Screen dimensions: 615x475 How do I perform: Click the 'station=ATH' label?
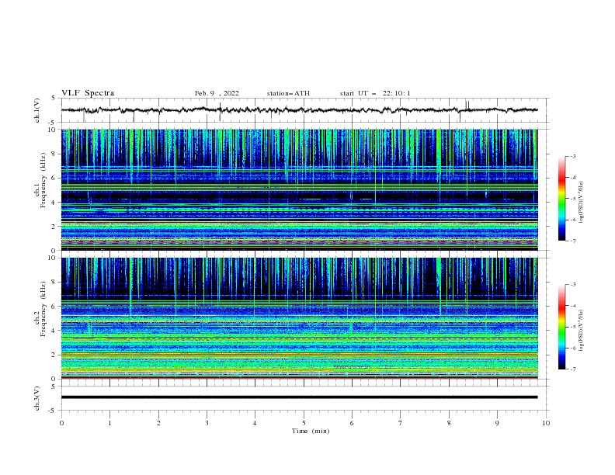point(288,93)
